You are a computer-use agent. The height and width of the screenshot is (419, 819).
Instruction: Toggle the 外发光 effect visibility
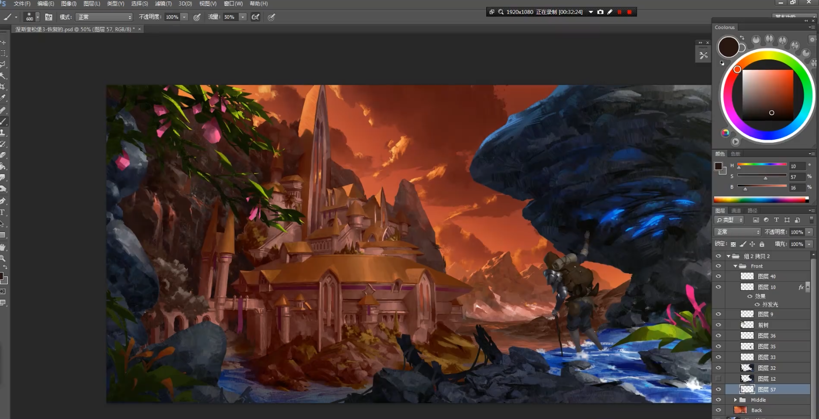tap(757, 304)
